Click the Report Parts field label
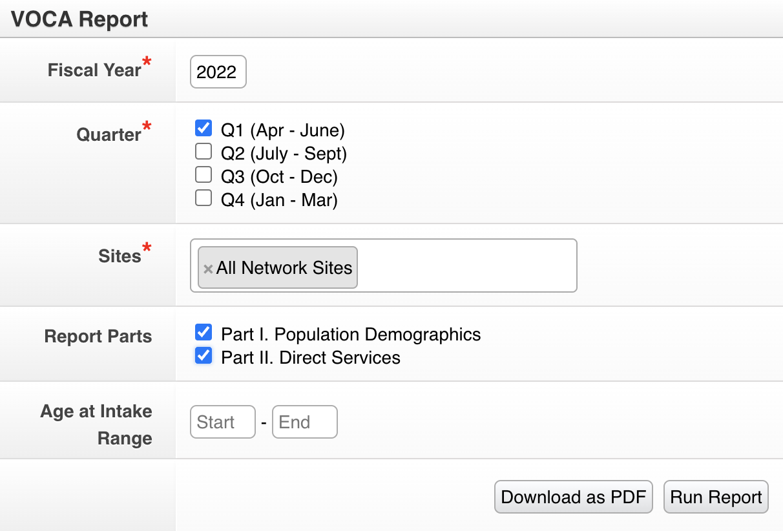783x531 pixels. (98, 337)
